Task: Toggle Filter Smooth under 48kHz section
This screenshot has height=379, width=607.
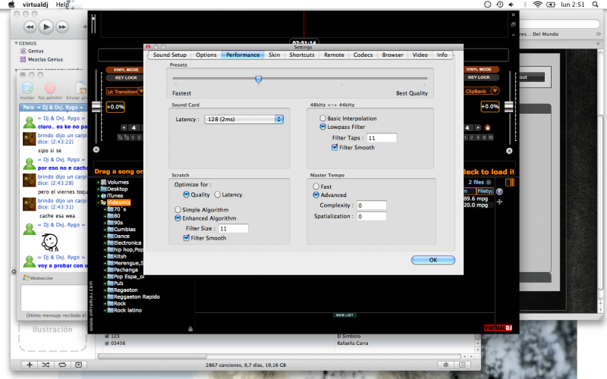Action: coord(335,147)
